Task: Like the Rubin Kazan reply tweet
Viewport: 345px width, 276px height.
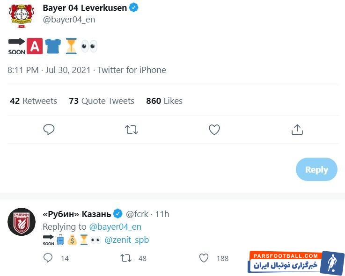Action: click(x=204, y=258)
